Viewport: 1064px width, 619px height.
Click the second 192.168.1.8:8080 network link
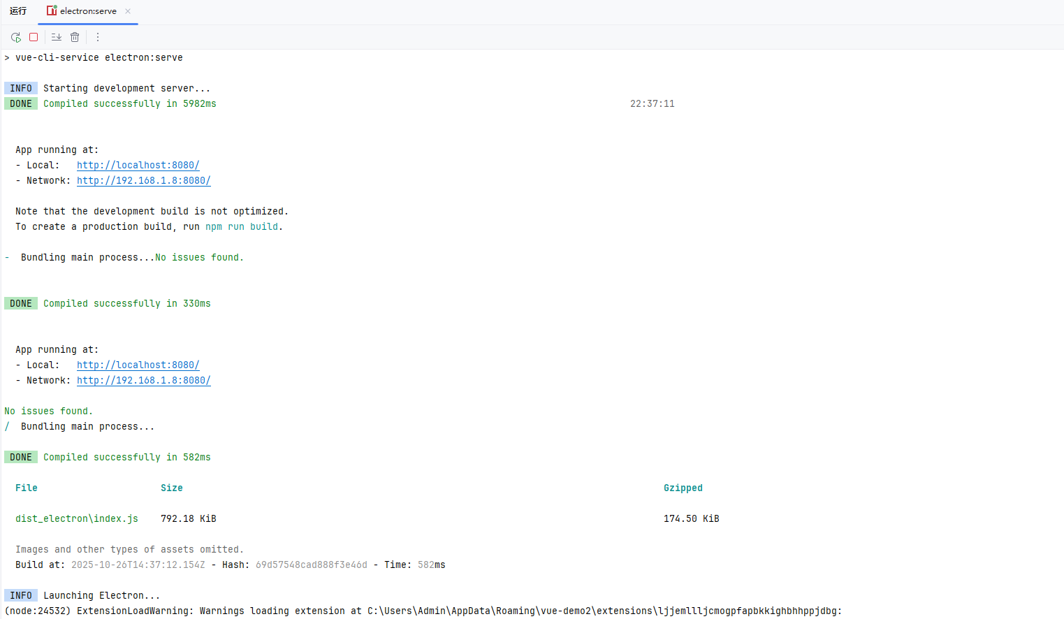click(143, 380)
